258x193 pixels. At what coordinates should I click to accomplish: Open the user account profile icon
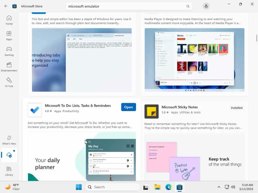(206, 6)
